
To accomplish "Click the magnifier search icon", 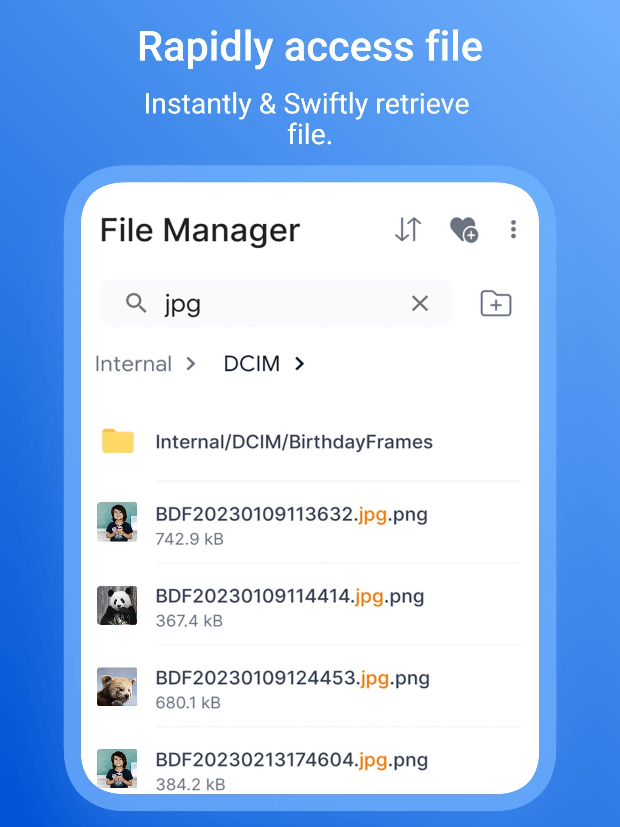I will 136,303.
